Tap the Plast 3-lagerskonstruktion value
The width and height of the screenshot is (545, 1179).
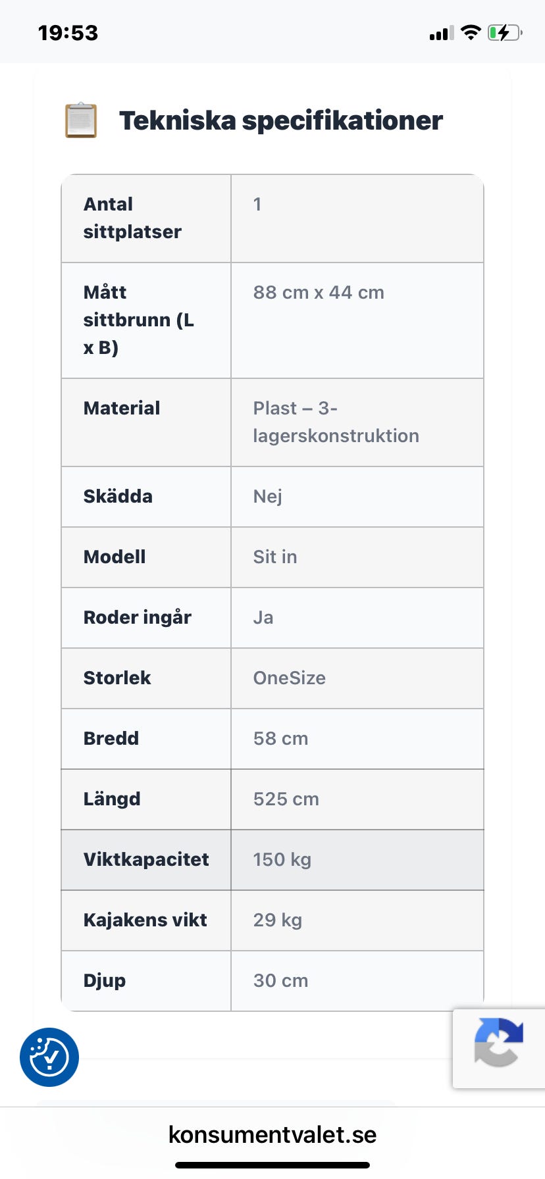336,422
